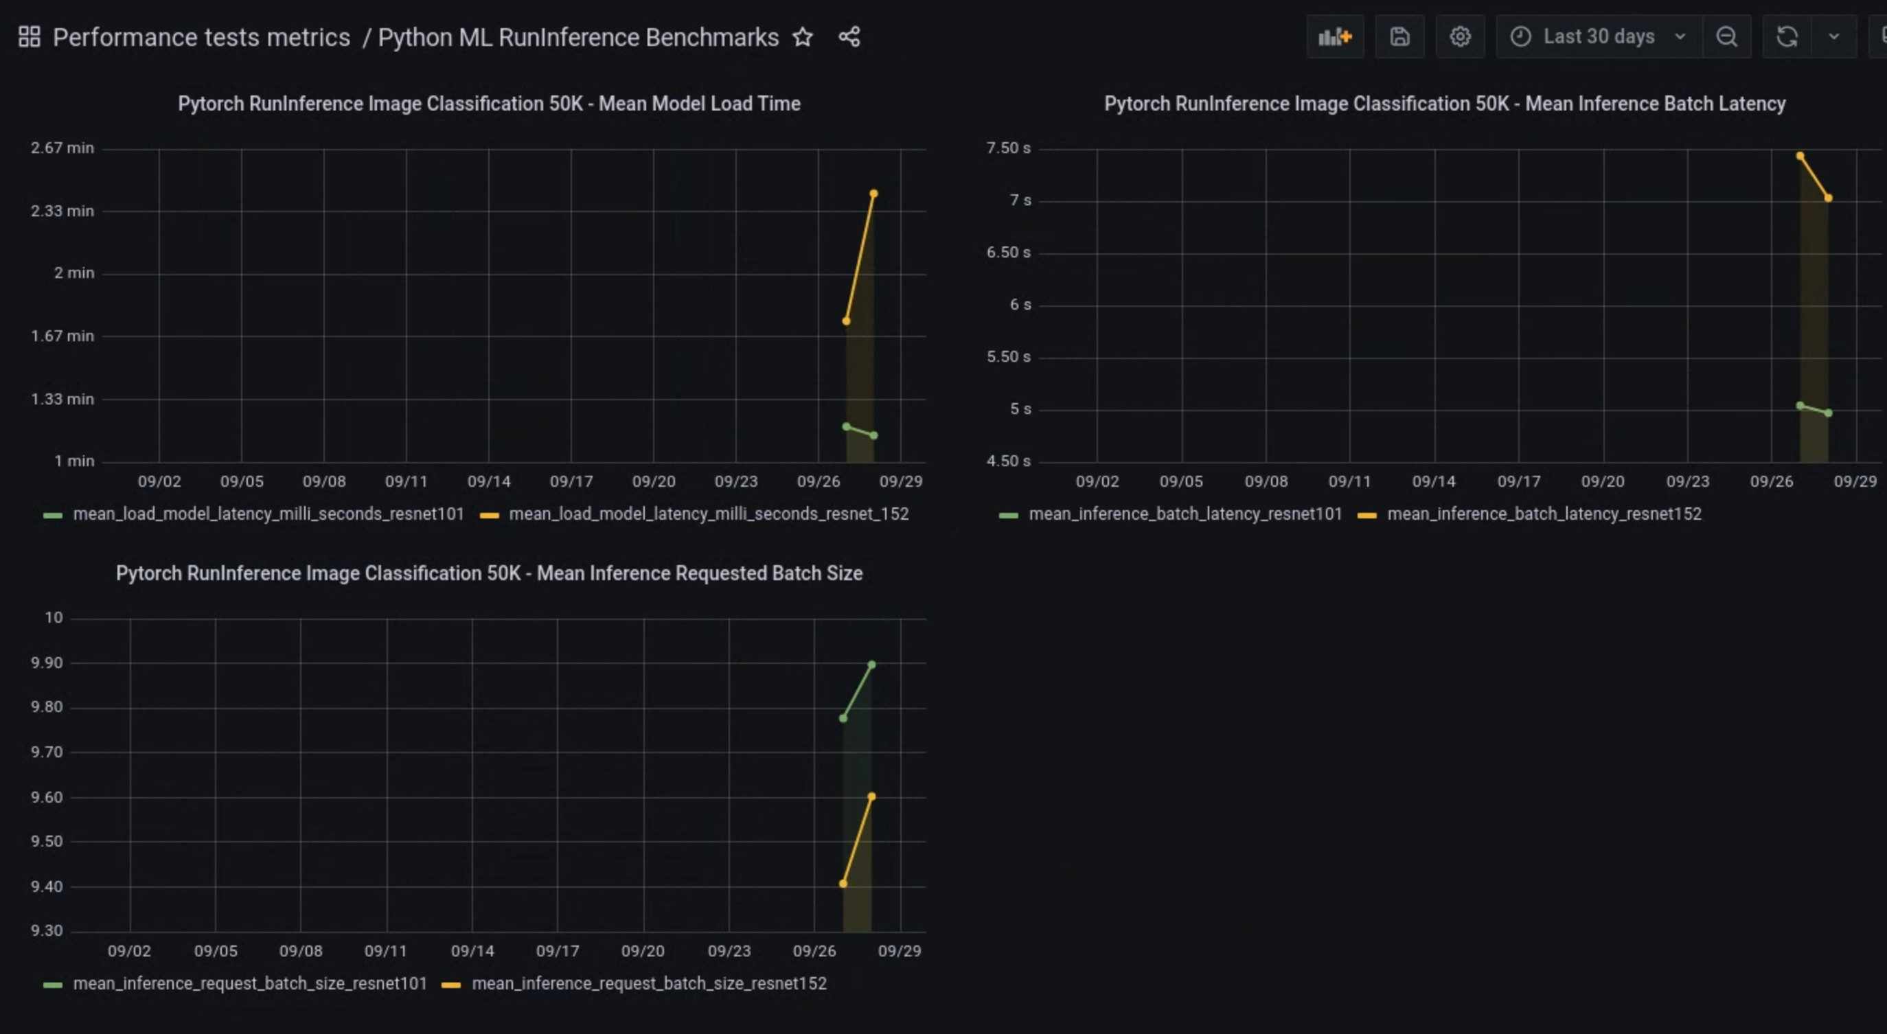Zoom out time range magnifier

[1726, 36]
